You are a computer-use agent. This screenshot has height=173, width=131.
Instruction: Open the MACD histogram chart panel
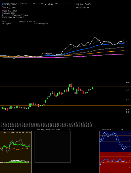pyautogui.click(x=16, y=163)
